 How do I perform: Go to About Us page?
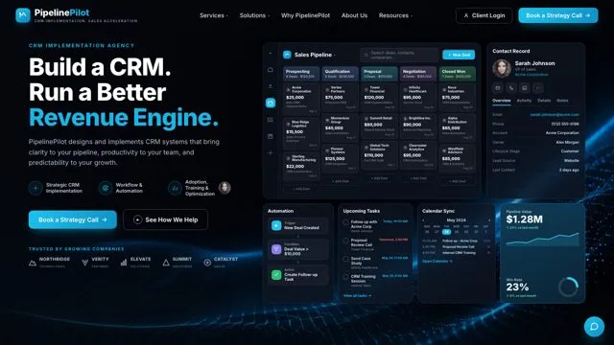(354, 15)
